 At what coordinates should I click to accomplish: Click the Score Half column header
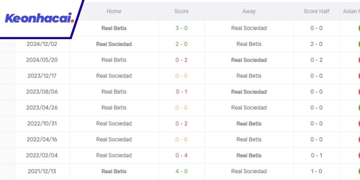[316, 11]
